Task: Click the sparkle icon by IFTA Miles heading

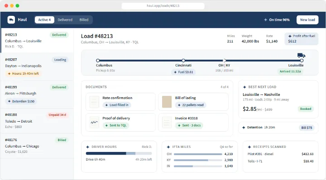Action: point(168,147)
